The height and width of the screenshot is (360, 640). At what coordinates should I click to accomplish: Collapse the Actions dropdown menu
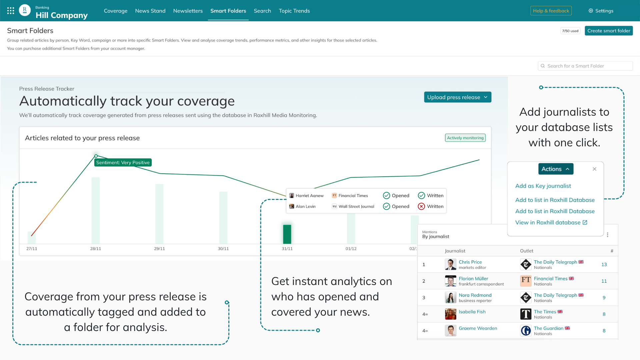coord(556,169)
